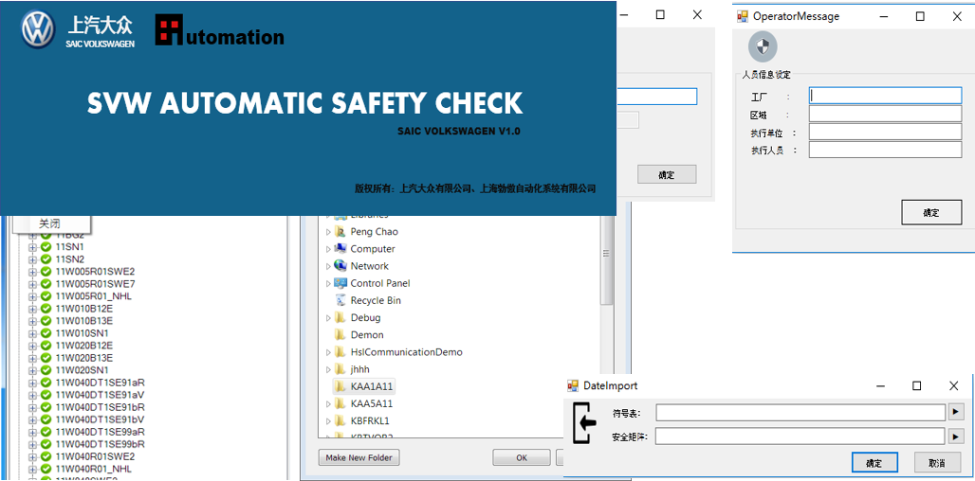Select the 11W040DT1SE99bR tree item
The height and width of the screenshot is (481, 975).
tap(101, 444)
